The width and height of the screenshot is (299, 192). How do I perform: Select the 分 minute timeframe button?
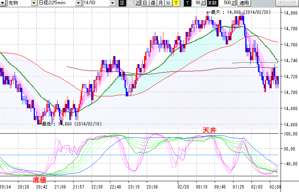tap(168, 3)
